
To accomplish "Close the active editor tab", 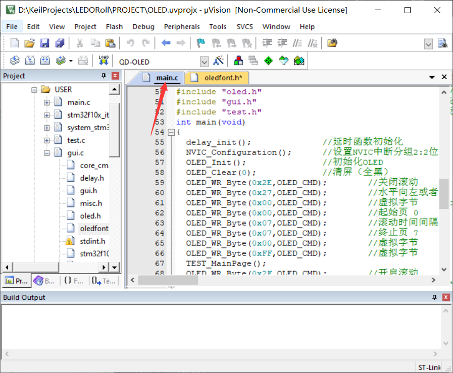I will 444,77.
